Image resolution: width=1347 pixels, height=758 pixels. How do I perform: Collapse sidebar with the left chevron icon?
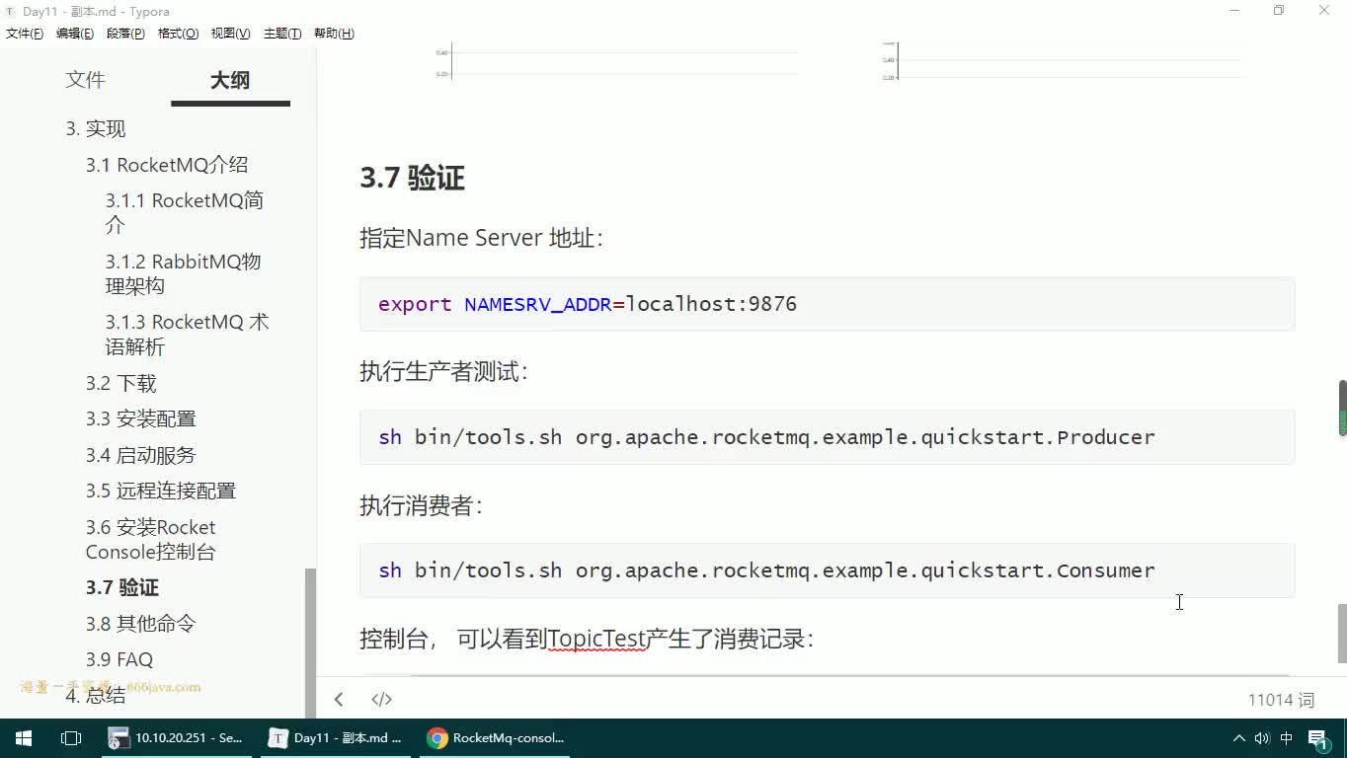tap(339, 699)
